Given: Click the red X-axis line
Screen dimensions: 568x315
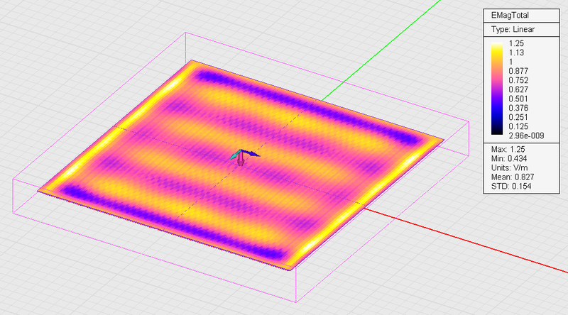Looking at the screenshot, I should pyautogui.click(x=466, y=240).
